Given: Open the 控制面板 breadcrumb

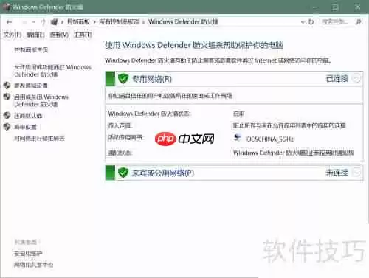Looking at the screenshot, I should pos(78,21).
